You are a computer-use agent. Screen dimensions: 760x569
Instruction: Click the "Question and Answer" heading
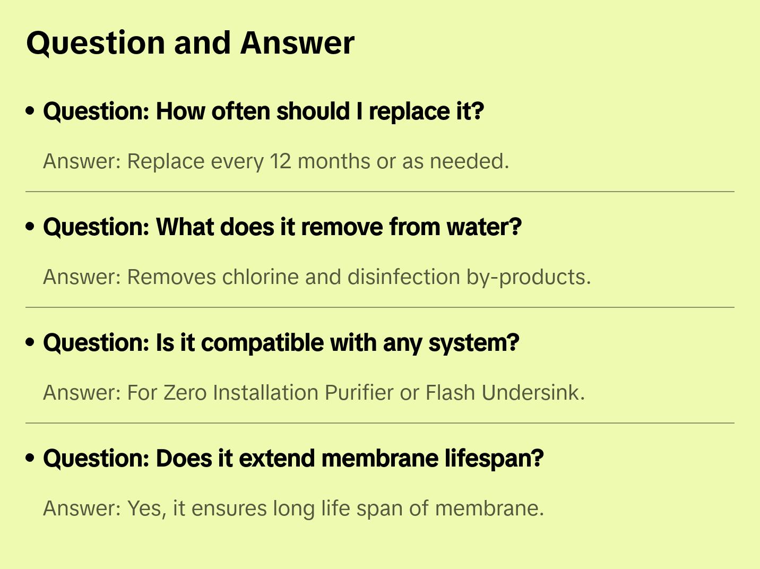(x=190, y=43)
